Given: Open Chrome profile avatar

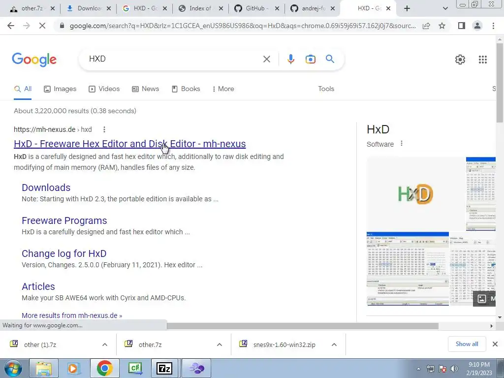Looking at the screenshot, I should 477,26.
